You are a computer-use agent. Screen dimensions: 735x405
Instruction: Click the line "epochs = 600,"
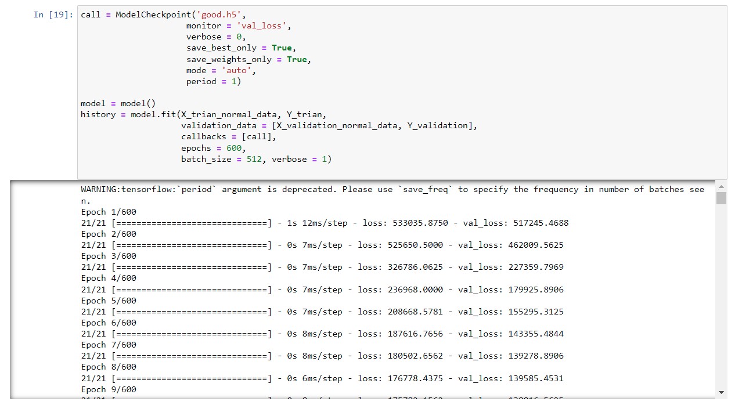214,148
